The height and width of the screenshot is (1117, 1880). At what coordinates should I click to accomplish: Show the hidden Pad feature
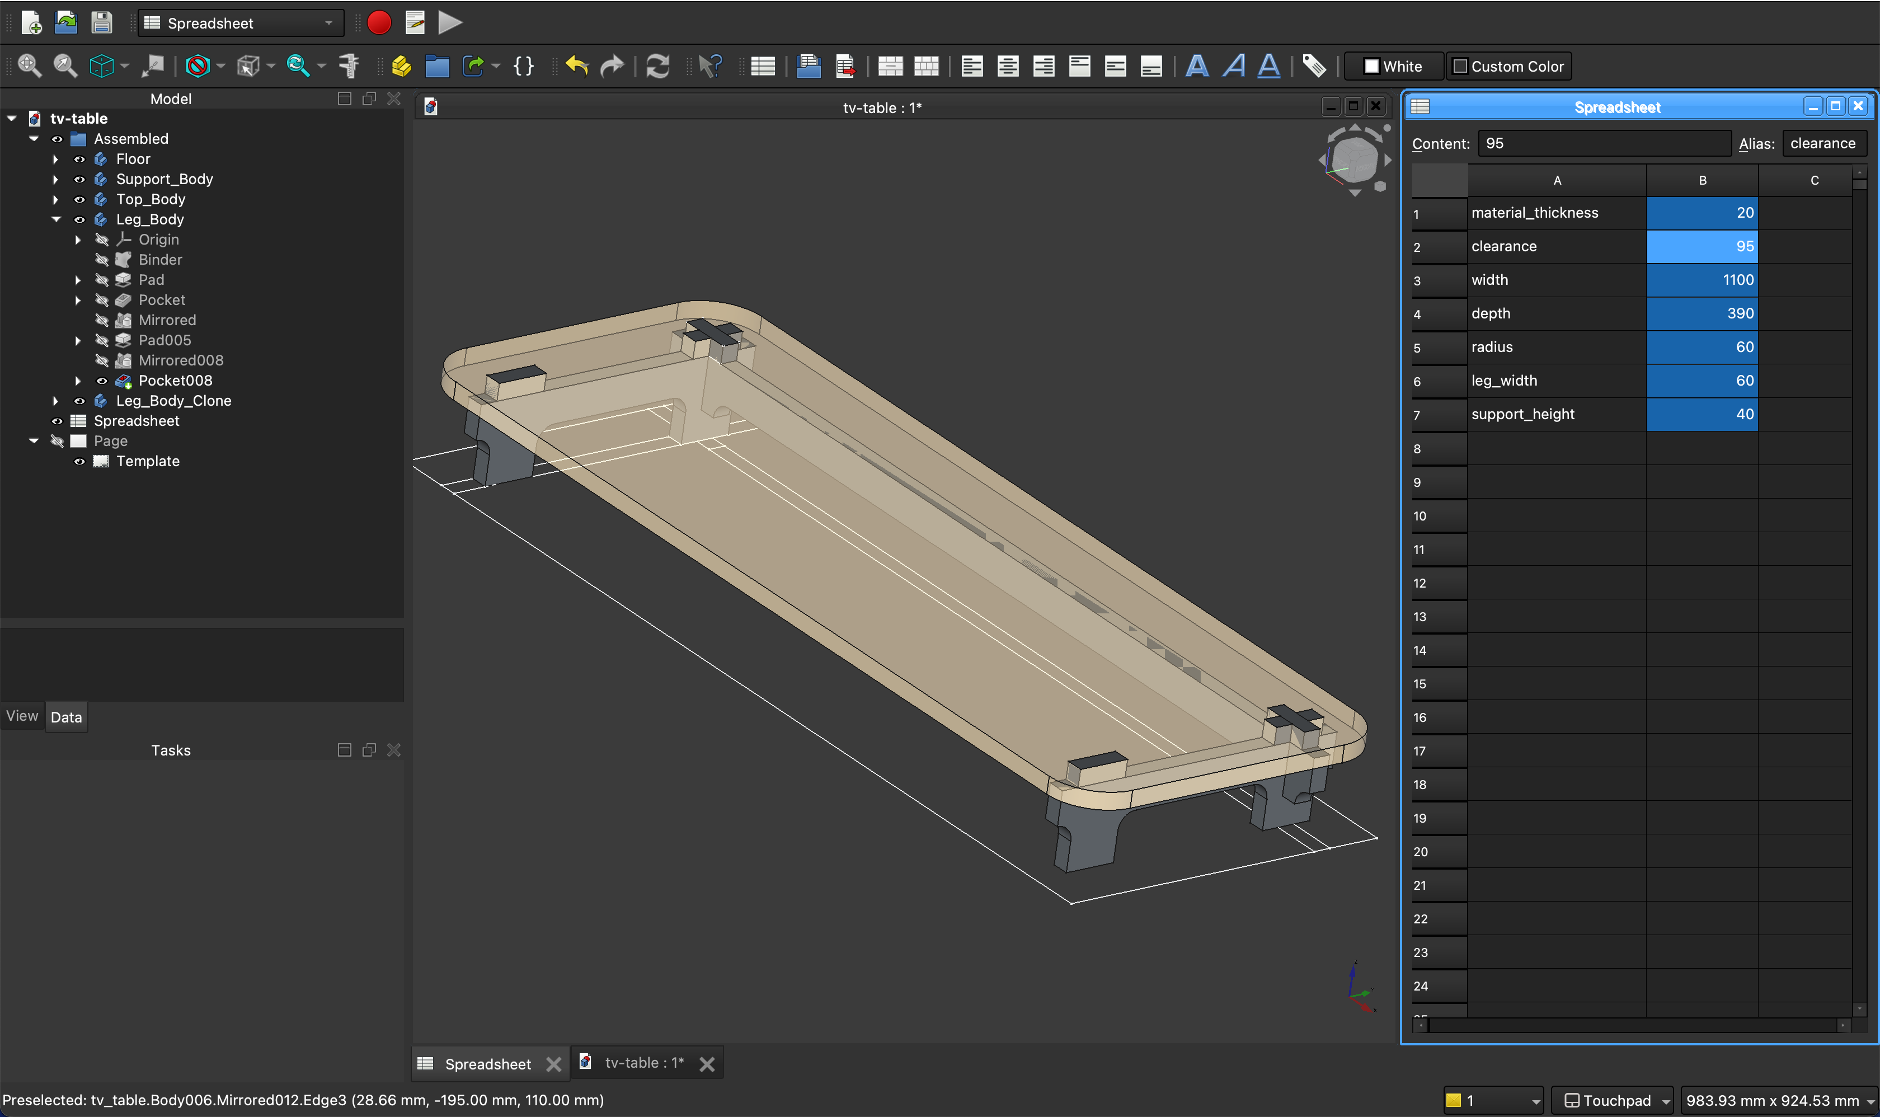pos(102,280)
